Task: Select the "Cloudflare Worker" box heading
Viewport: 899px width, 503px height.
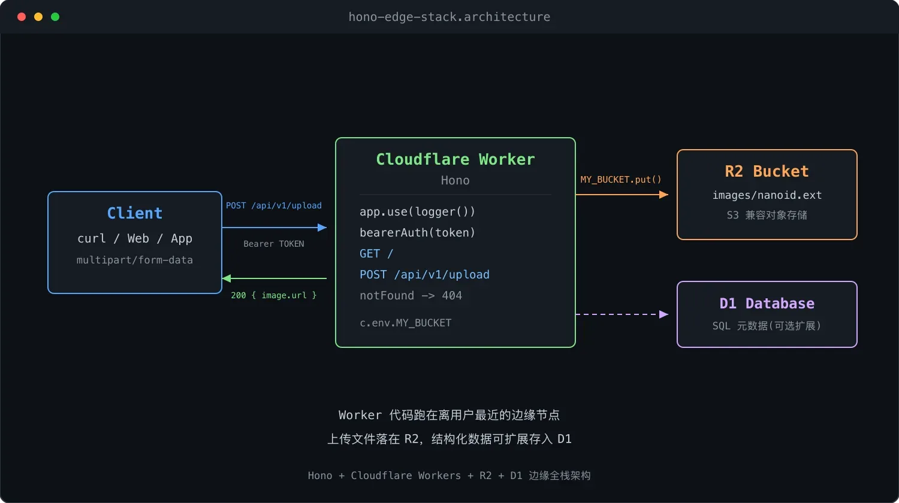Action: point(455,159)
